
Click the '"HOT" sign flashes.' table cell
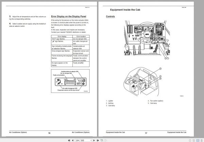tap(62, 39)
